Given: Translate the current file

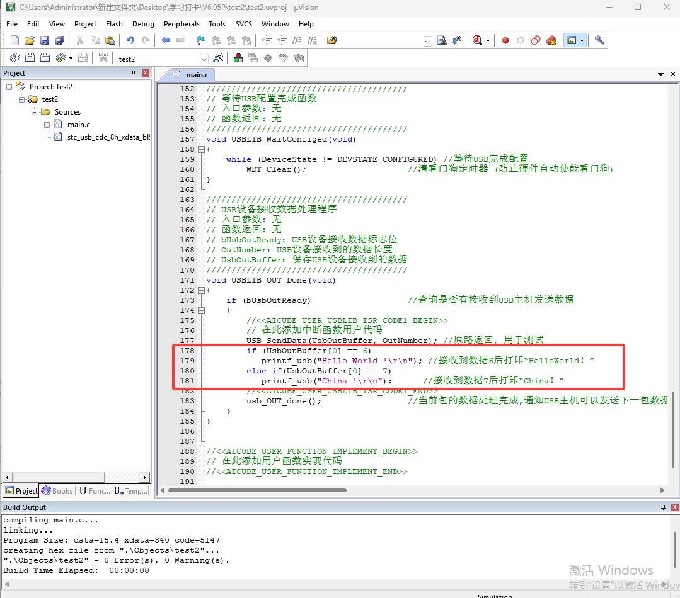Looking at the screenshot, I should (14, 58).
